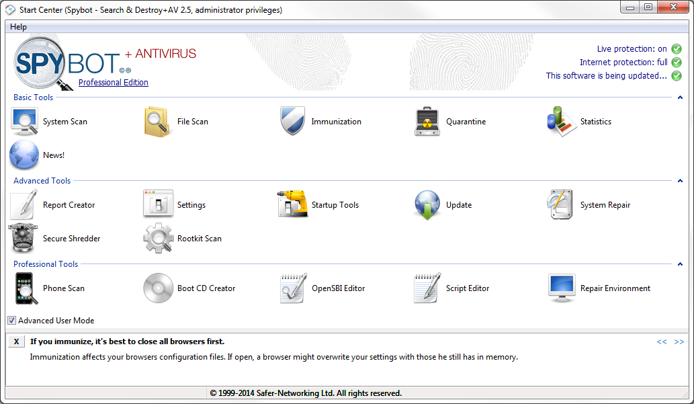Click the copyright Safer-Networking status text
This screenshot has width=694, height=404.
[x=306, y=393]
